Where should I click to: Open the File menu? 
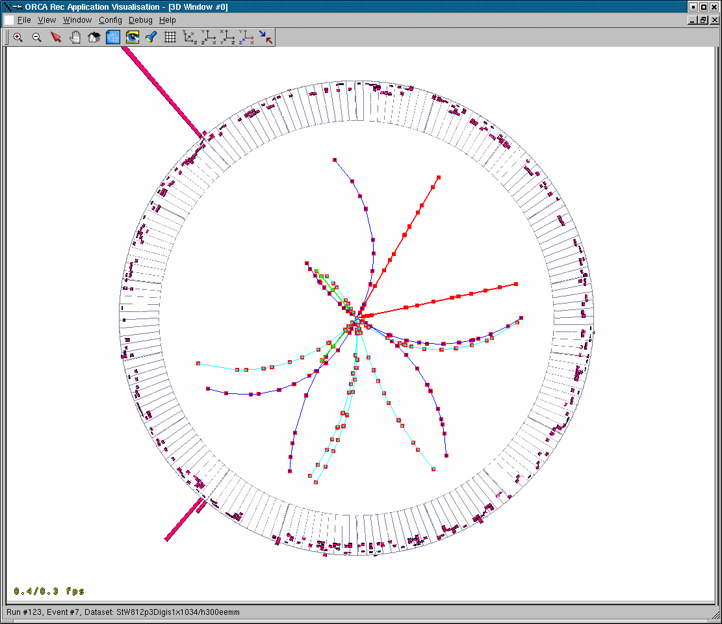tap(24, 20)
